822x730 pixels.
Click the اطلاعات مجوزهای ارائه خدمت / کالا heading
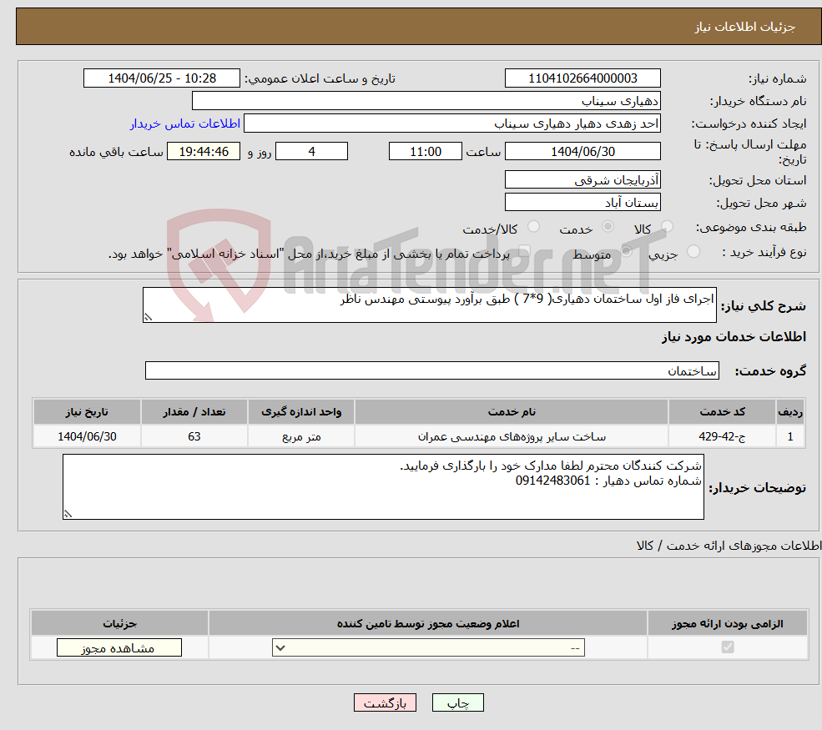click(x=729, y=546)
